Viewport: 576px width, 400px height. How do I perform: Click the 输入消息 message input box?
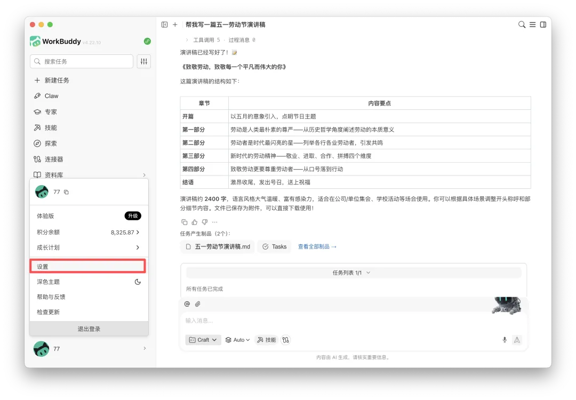(x=354, y=321)
